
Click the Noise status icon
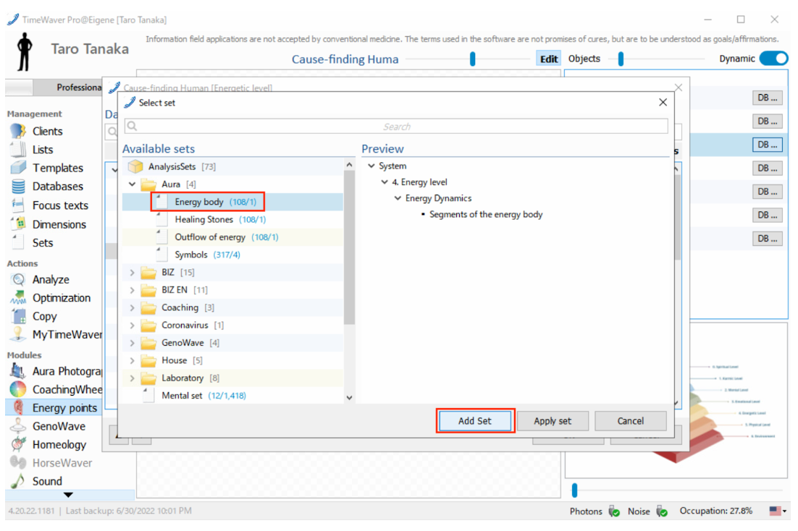(662, 511)
